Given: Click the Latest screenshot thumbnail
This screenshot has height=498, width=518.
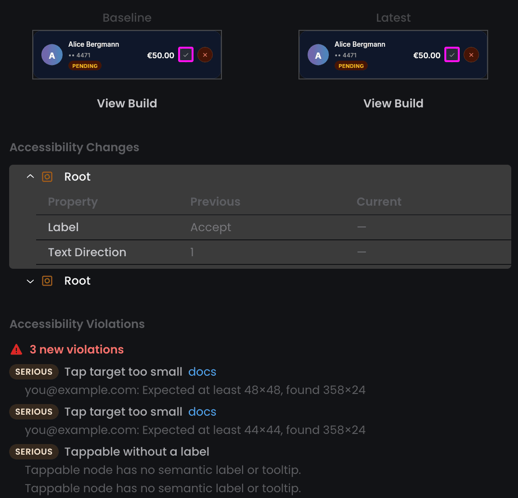Looking at the screenshot, I should pyautogui.click(x=393, y=55).
